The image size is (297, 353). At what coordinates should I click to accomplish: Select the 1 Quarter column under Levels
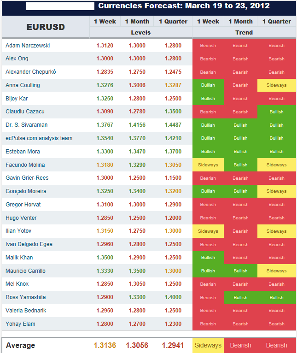pos(173,22)
